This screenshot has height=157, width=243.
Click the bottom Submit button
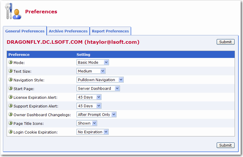pyautogui.click(x=225, y=145)
